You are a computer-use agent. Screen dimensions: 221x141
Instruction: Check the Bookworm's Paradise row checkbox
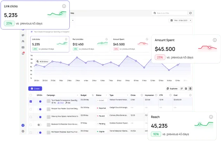tap(31, 125)
